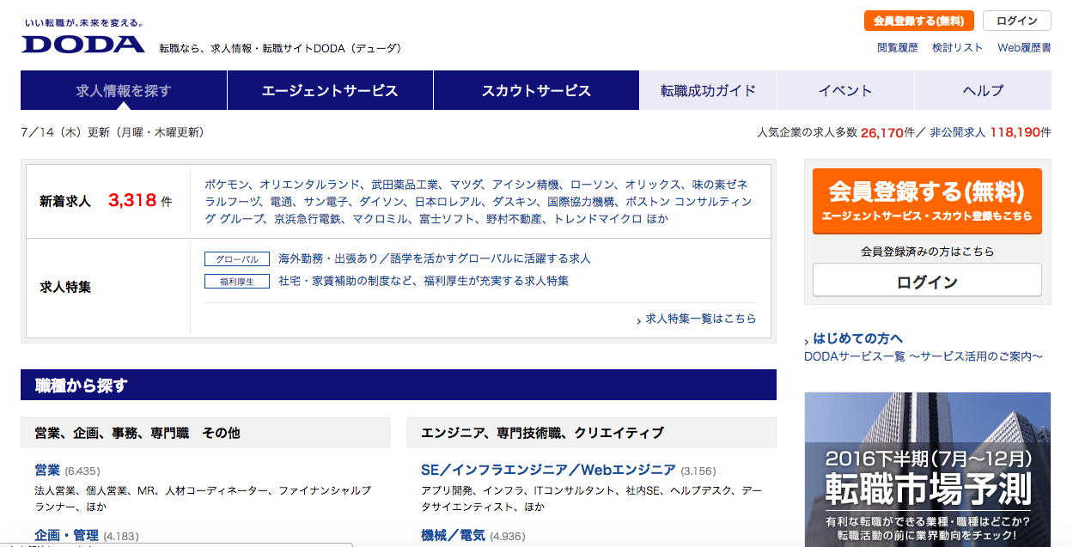Click the large ログイン button in sidebar

[927, 281]
